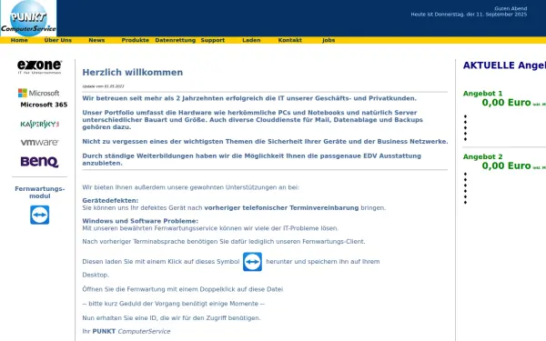Open the BenQ logo link
Screen dimensions: 546x341
coord(39,162)
